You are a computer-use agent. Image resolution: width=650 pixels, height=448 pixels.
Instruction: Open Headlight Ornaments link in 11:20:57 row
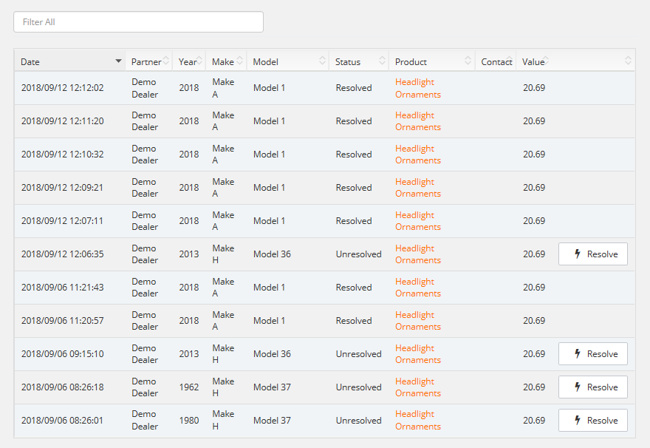[x=418, y=321]
